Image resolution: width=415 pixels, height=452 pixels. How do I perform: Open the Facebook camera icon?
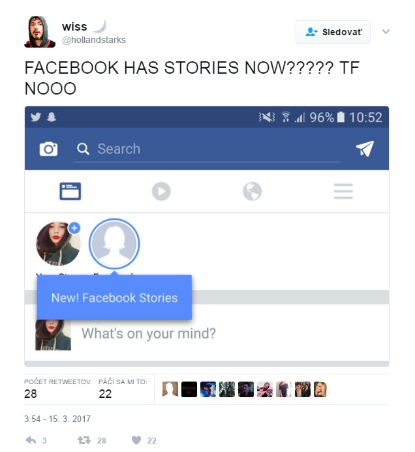(48, 149)
